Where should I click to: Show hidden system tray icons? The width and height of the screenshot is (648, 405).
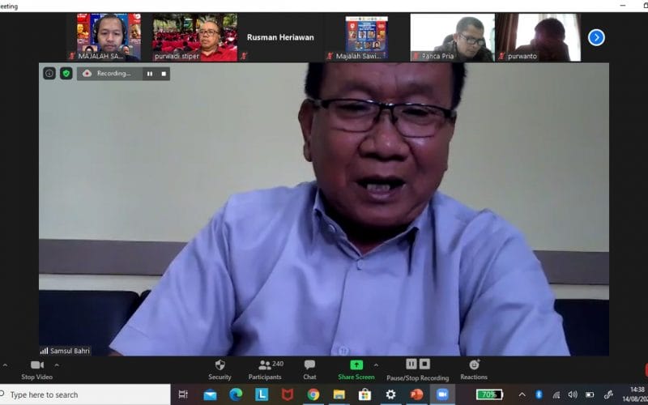tap(522, 394)
